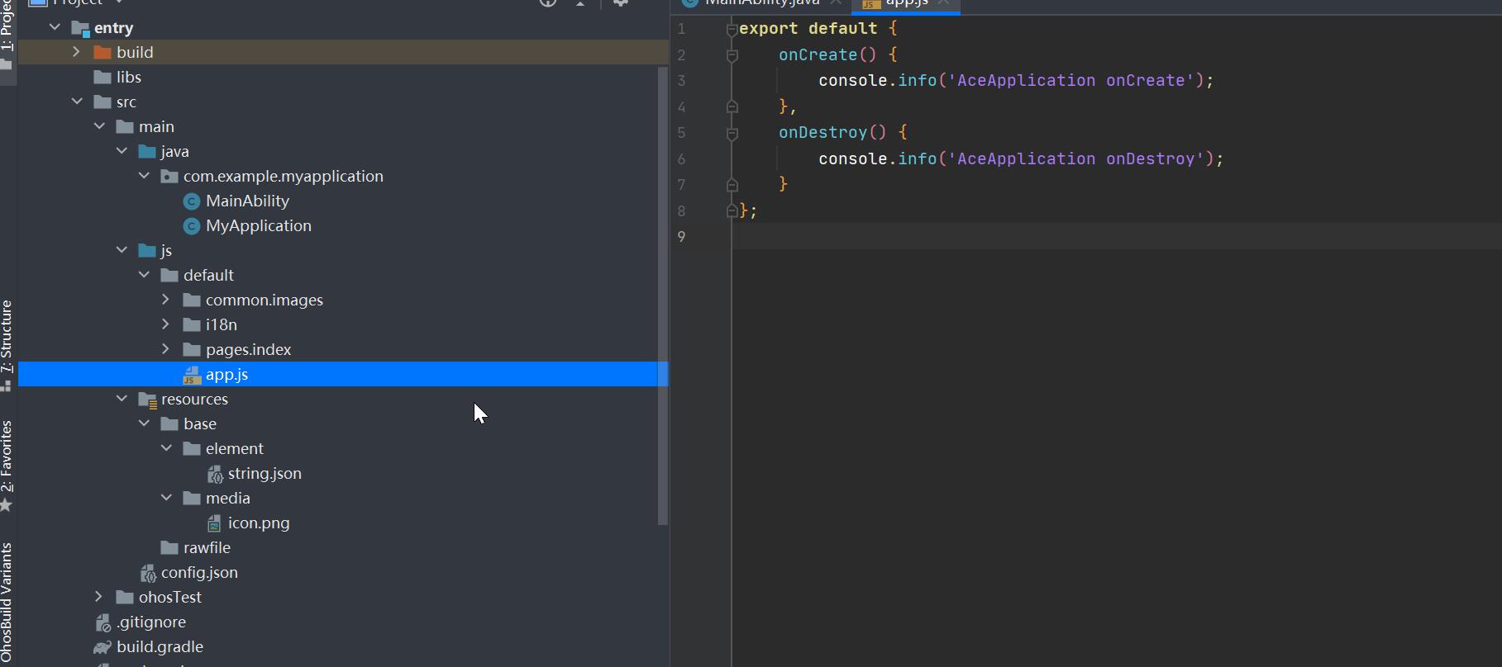This screenshot has width=1502, height=667.
Task: Click the resources folder icon
Action: pos(148,400)
